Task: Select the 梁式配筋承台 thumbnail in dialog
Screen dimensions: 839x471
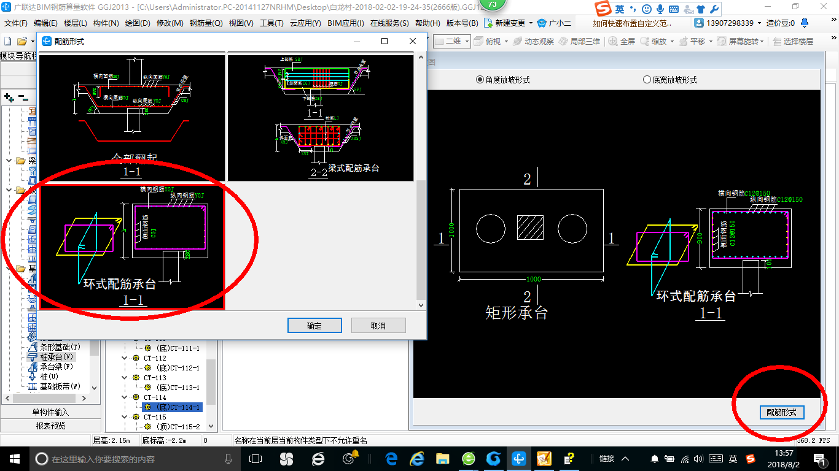Action: 321,117
